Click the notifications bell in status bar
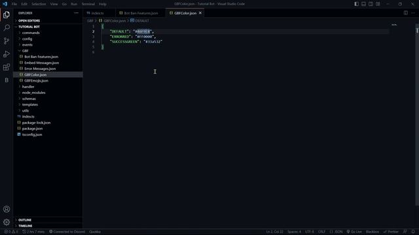The height and width of the screenshot is (235, 419). pyautogui.click(x=413, y=232)
